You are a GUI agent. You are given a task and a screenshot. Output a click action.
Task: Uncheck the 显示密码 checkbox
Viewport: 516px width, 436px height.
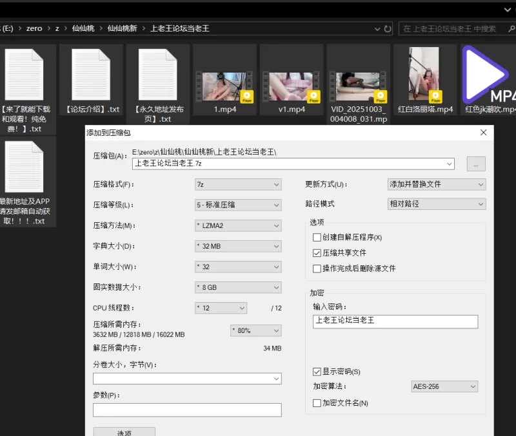(317, 372)
